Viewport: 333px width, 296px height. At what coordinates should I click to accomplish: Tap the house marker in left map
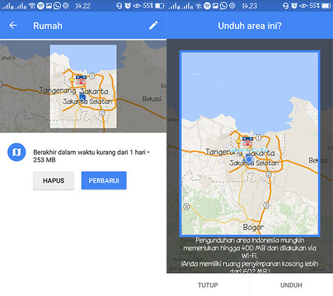pos(81,80)
